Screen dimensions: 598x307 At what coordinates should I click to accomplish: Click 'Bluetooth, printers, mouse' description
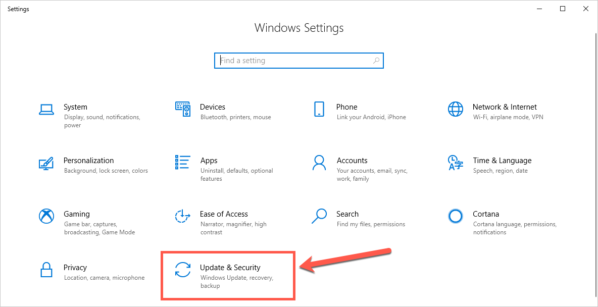coord(236,117)
